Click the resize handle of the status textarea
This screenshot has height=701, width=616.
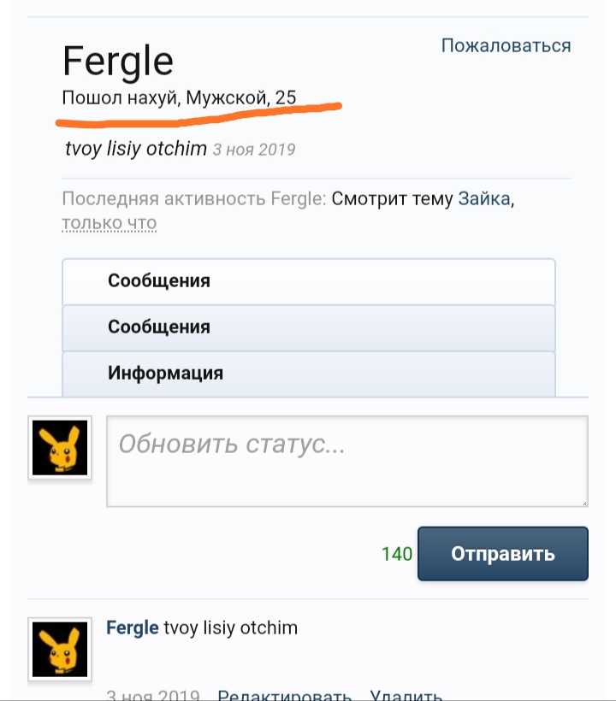[583, 503]
